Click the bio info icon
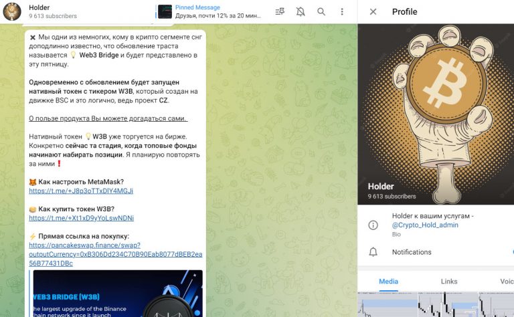Image resolution: width=514 pixels, height=317 pixels. [x=373, y=225]
